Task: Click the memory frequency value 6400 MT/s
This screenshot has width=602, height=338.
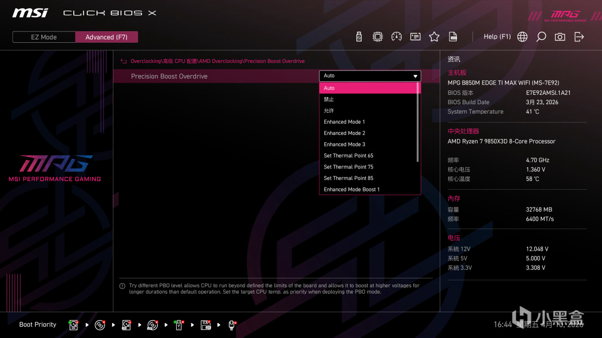Action: pos(540,219)
